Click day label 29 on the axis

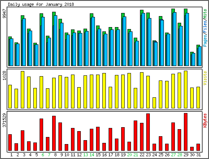186,155
